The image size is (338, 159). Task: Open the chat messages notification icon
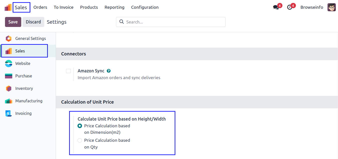276,7
